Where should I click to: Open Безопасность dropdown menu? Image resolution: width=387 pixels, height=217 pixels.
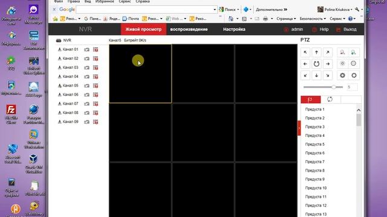coord(313,19)
